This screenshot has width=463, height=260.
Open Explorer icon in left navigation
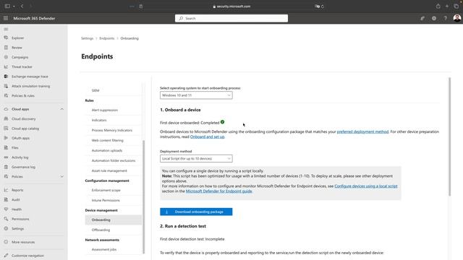tap(6, 38)
